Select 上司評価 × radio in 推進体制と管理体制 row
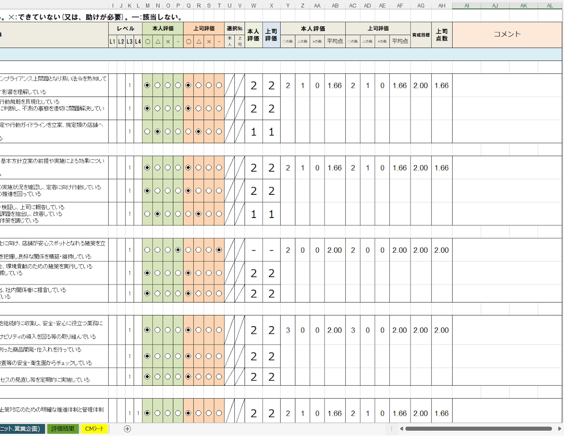 208,413
